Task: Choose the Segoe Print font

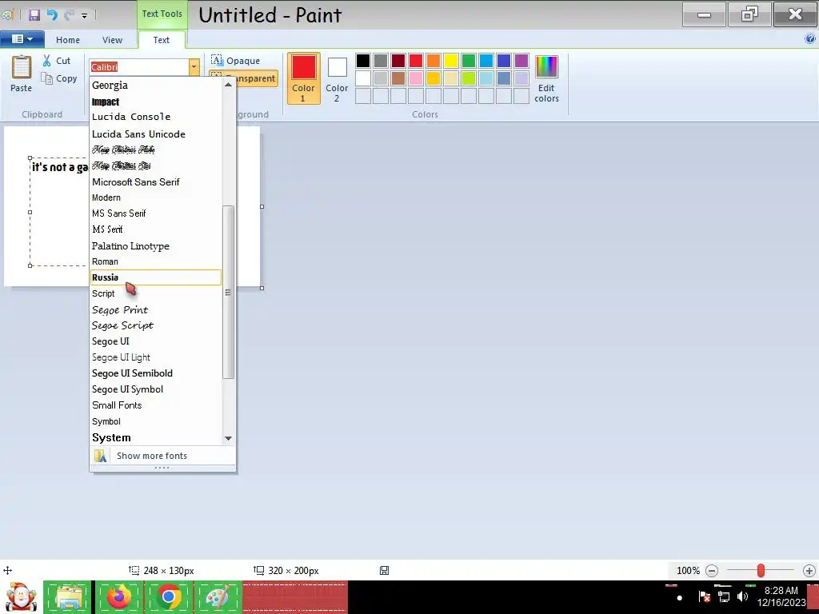Action: tap(156, 310)
